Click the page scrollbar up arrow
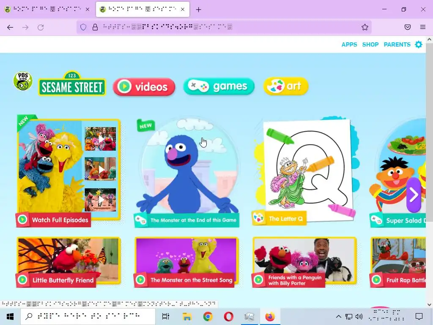This screenshot has width=433, height=325. [429, 39]
